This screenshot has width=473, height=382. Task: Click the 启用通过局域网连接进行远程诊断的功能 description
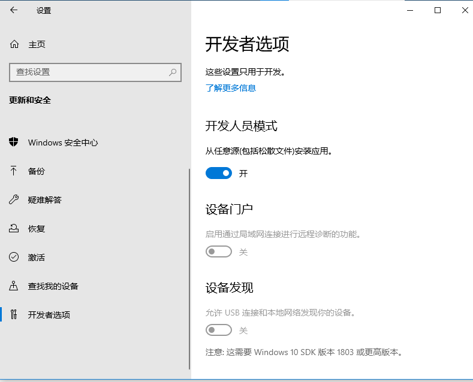283,234
